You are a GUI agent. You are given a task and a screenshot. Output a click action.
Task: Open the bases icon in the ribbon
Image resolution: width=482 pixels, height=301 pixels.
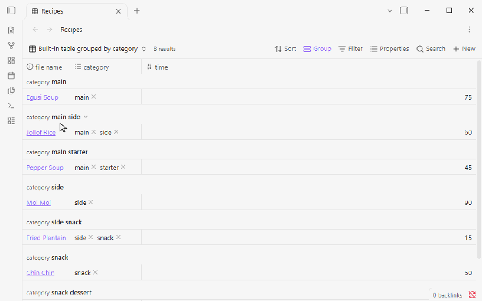pos(11,121)
